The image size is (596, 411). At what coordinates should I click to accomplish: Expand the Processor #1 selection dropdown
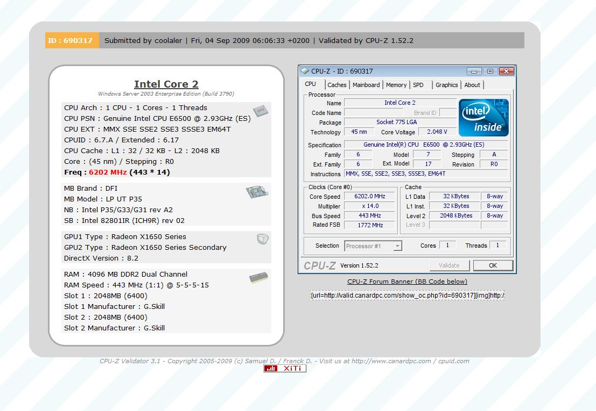pyautogui.click(x=397, y=246)
